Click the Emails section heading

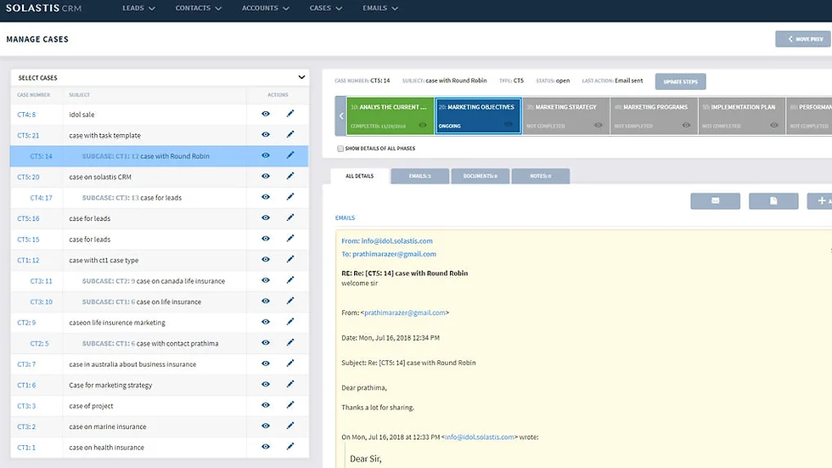point(345,217)
